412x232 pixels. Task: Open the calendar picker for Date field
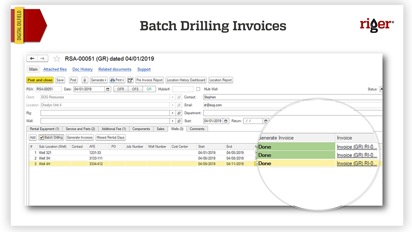click(108, 89)
